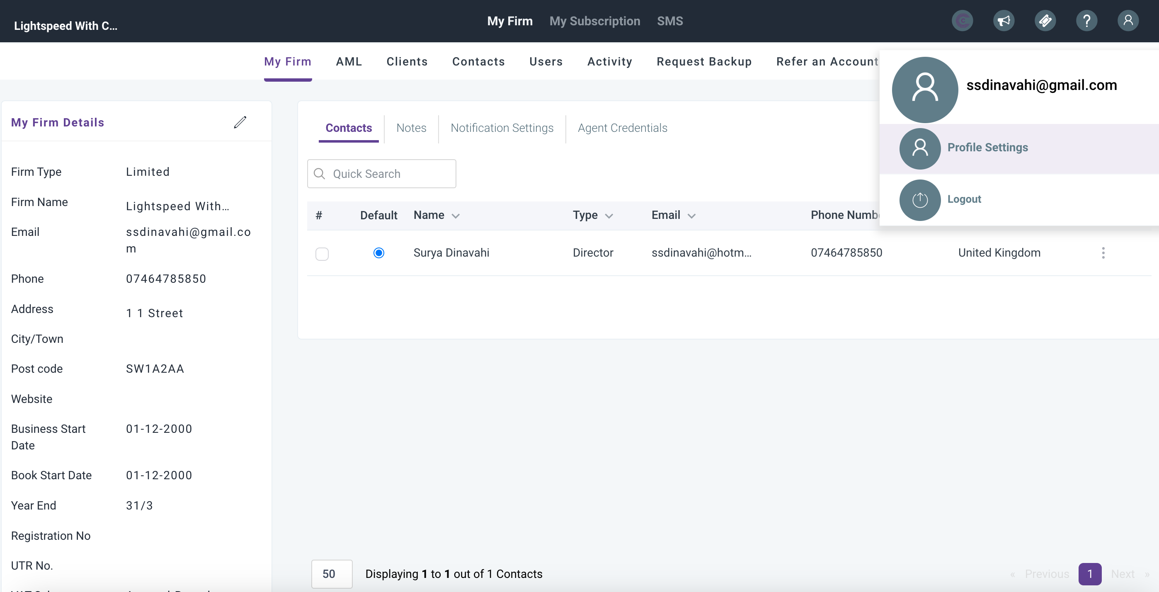Open My Subscription in top bar
The height and width of the screenshot is (592, 1159).
594,21
